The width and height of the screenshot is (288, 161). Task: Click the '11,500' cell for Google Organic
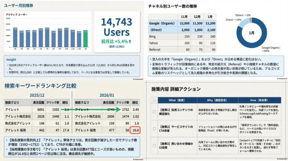click(x=198, y=24)
